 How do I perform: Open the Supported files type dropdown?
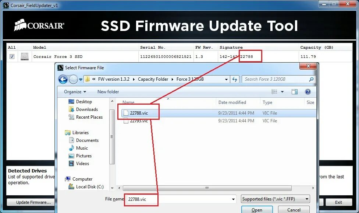click(x=276, y=199)
